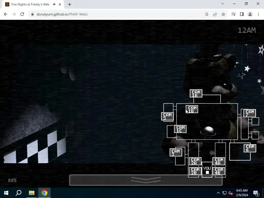Open the Windows Start menu
The height and width of the screenshot is (198, 264).
pos(6,193)
